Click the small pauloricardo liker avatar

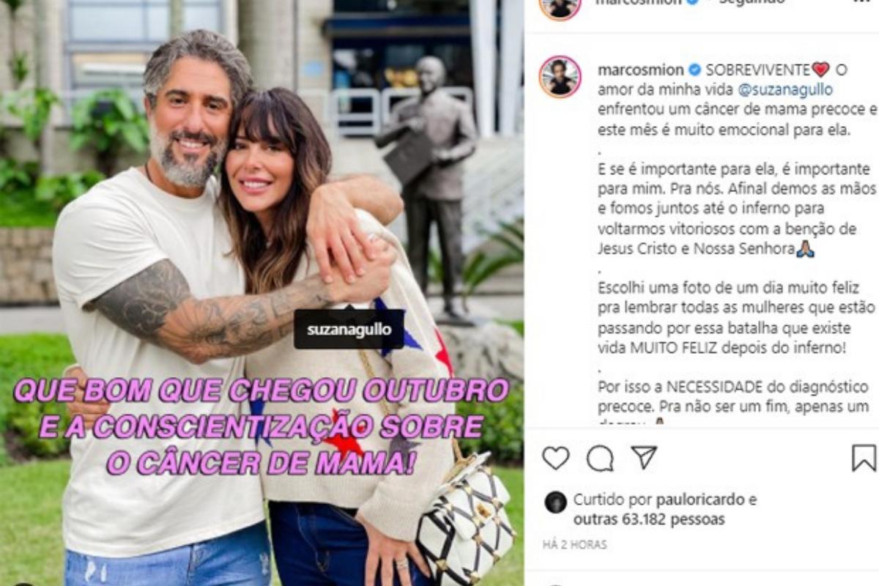pos(555,502)
